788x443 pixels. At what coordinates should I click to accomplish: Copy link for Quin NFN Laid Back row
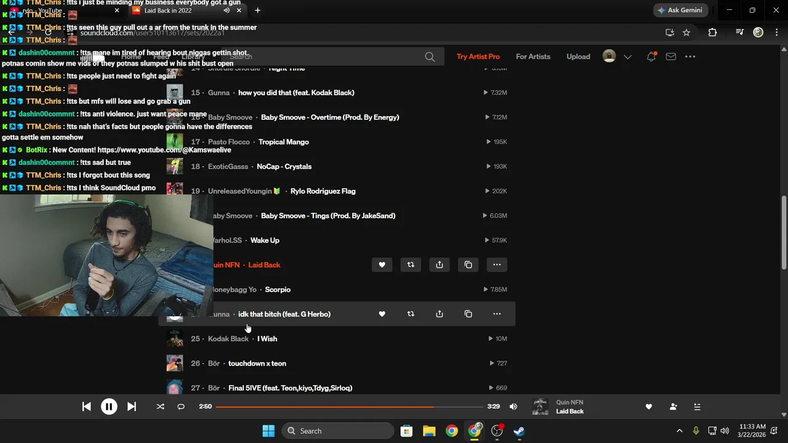pos(468,265)
